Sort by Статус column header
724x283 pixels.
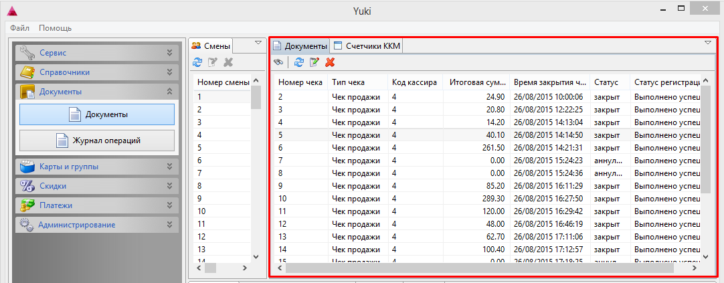pyautogui.click(x=610, y=82)
